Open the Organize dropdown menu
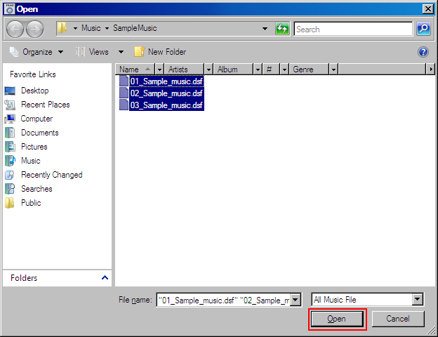The image size is (438, 337). (x=36, y=52)
